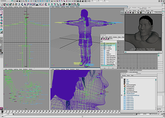Image resolution: width=165 pixels, height=118 pixels.
Task: Click the first key tool icon in Graph Editor
Action: coord(102,39)
